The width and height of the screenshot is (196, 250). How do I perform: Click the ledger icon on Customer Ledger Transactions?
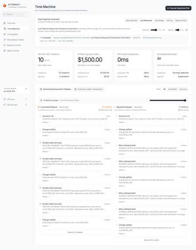76,89
